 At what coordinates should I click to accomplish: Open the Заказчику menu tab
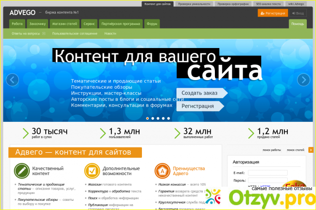point(38,23)
